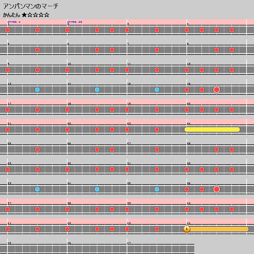Click the BPM96.4 tempo label
This screenshot has height=254, width=254.
click(14, 22)
